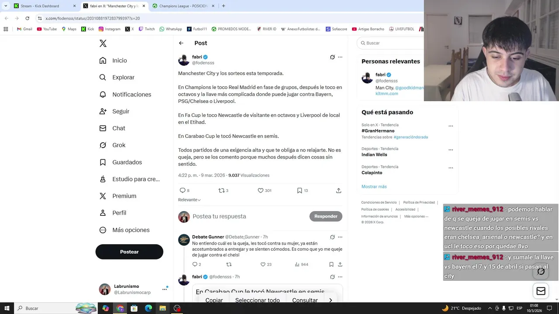Screen dimensions: 559x314
Task: Open Google Chrome from the taskbar
Action: tap(120, 308)
